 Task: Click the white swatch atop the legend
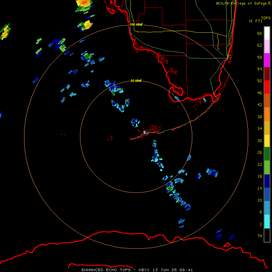267,33
